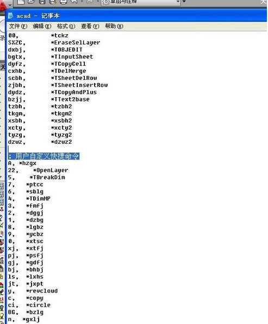Open the 草图与注释 workspace dropdown in AutoCAD
The image size is (268, 324).
pyautogui.click(x=140, y=2)
